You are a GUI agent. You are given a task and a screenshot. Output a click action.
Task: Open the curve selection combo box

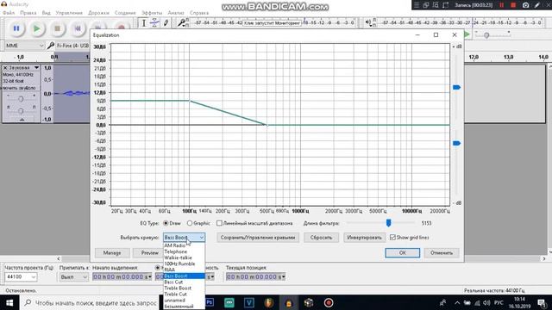(x=184, y=238)
